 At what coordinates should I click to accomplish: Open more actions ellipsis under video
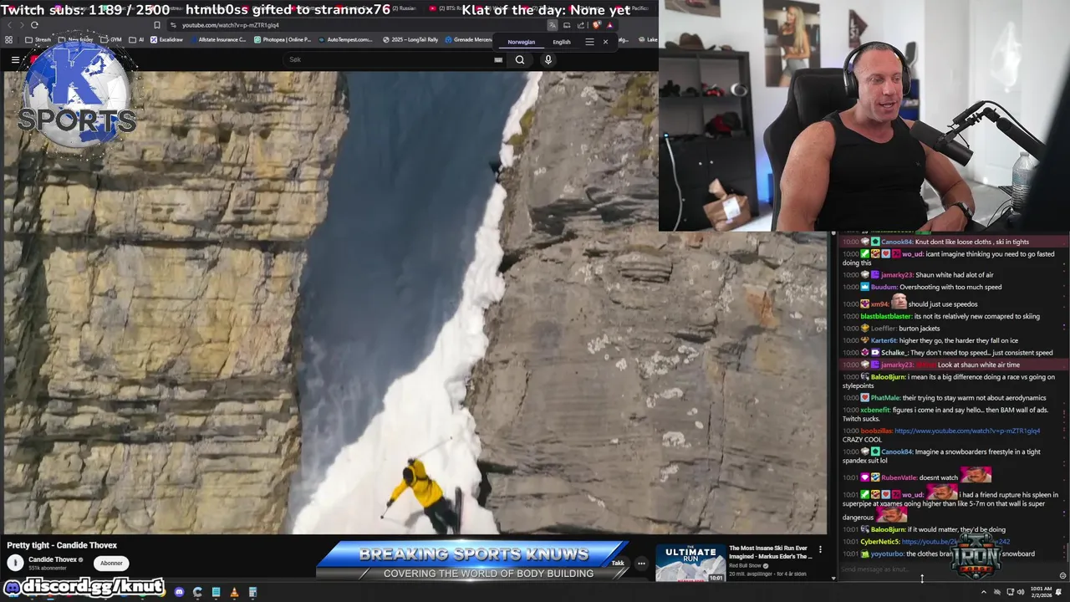pos(641,563)
